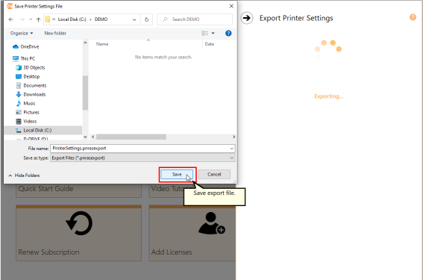Open the Desktop folder

click(x=28, y=76)
